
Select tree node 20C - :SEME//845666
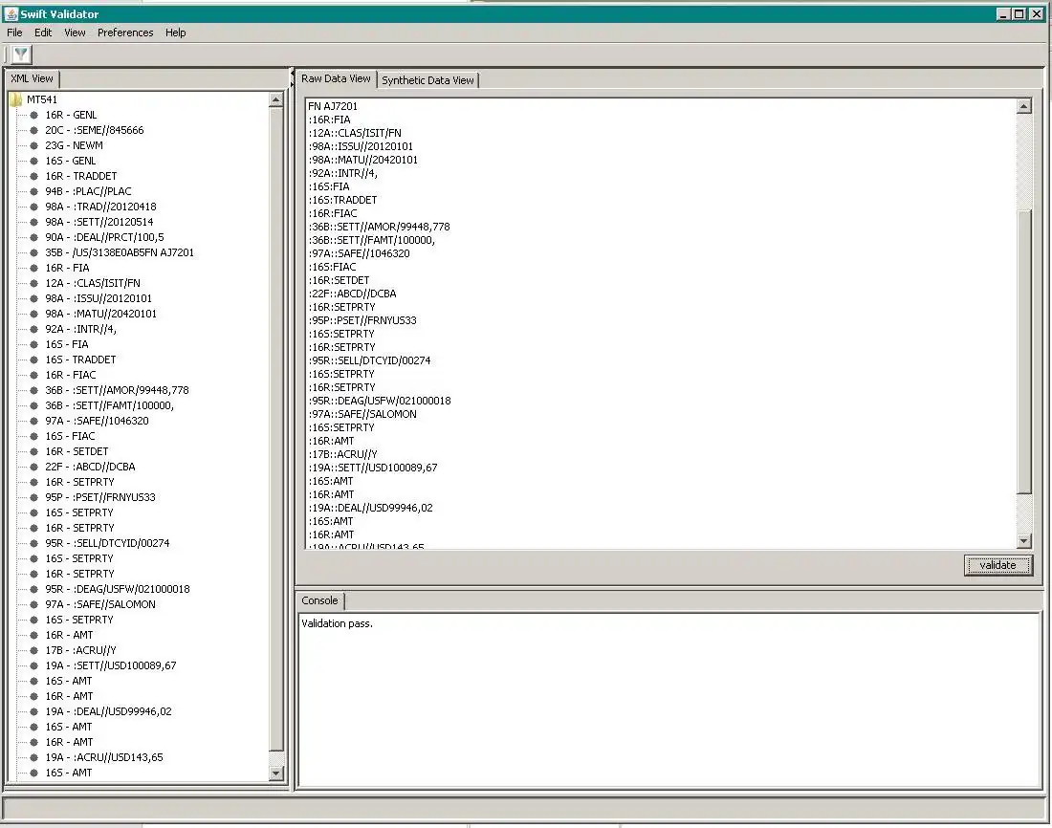click(94, 130)
